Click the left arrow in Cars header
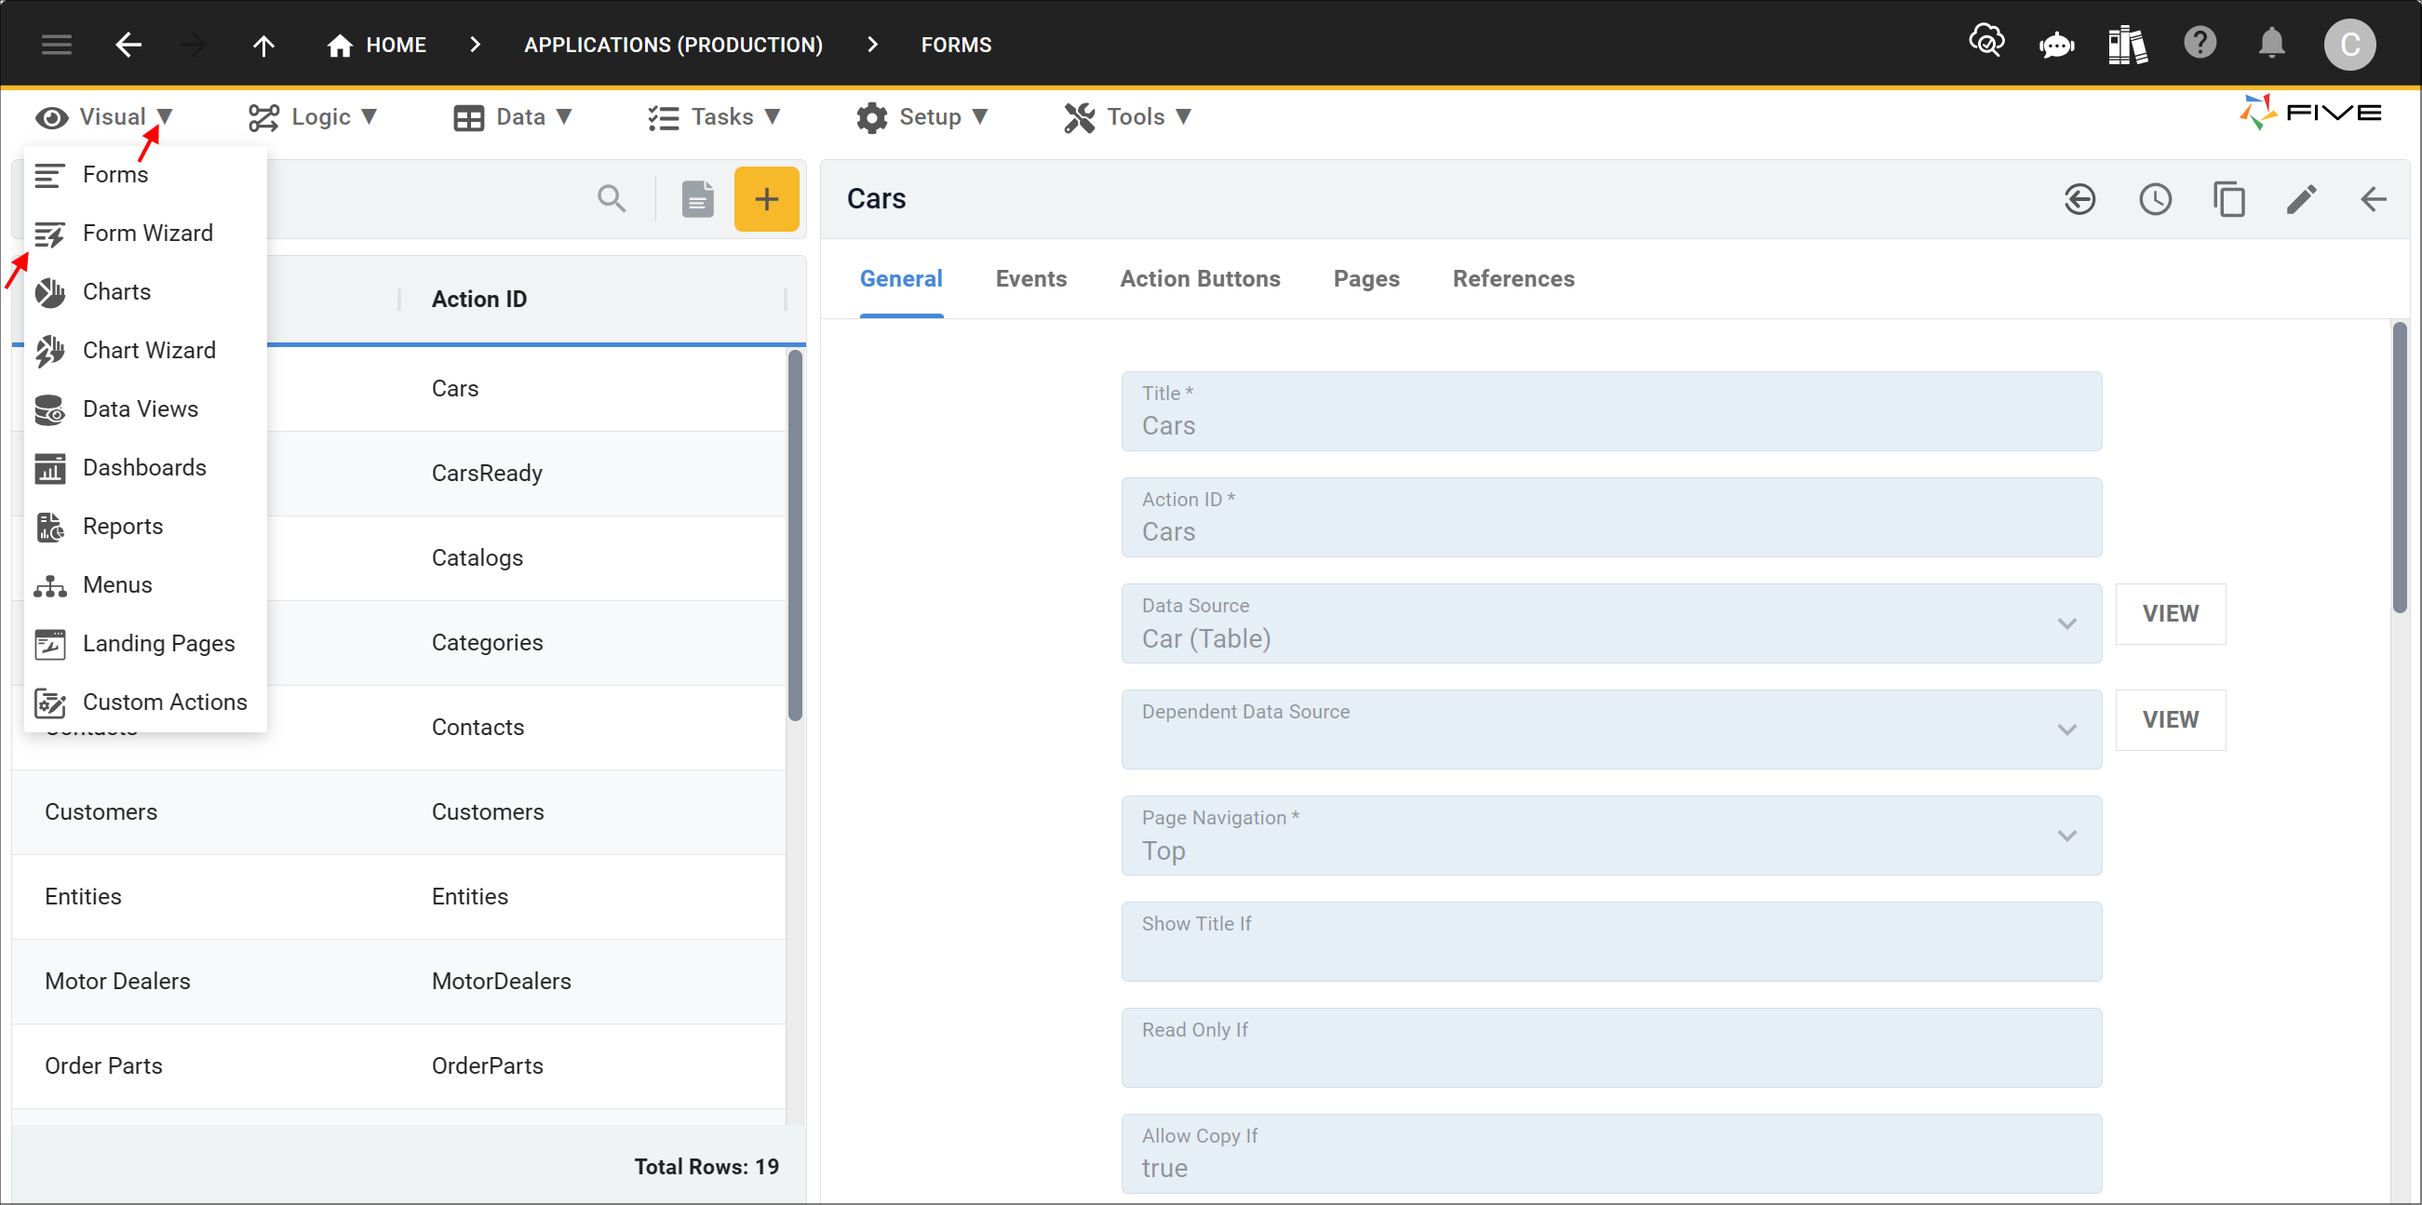Viewport: 2422px width, 1205px height. tap(2373, 199)
